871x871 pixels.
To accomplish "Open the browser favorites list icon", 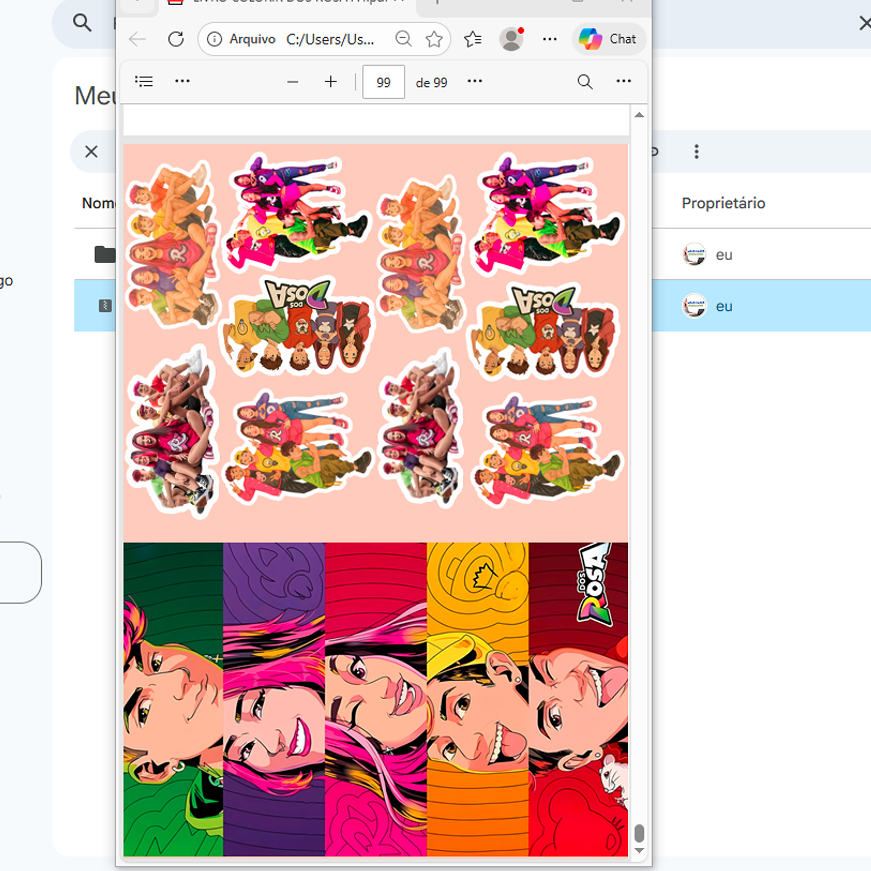I will (473, 39).
